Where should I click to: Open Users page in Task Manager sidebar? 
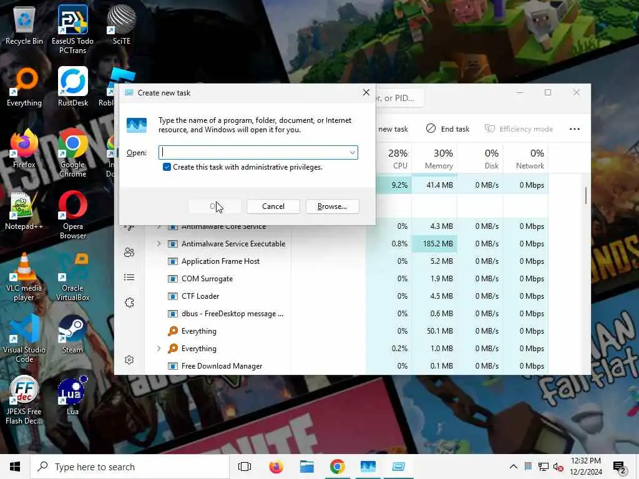click(129, 253)
